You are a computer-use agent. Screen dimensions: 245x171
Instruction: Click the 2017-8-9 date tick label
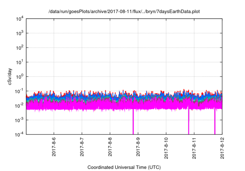point(138,147)
